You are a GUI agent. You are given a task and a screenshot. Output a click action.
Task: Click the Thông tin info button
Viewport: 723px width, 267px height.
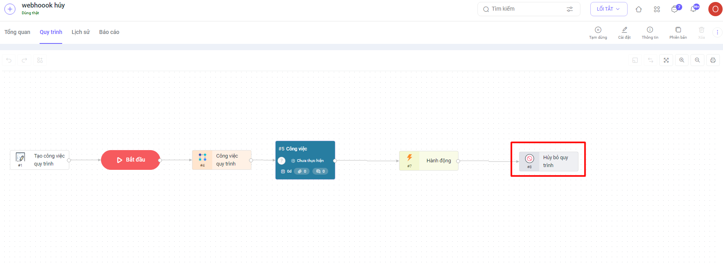(x=650, y=32)
